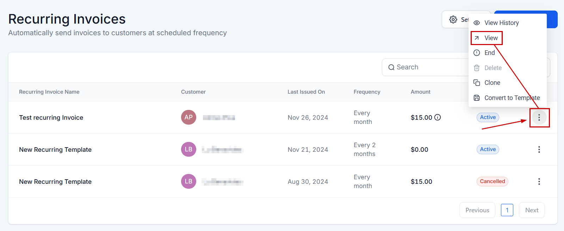Click the Amount column header
The width and height of the screenshot is (564, 231).
point(421,92)
